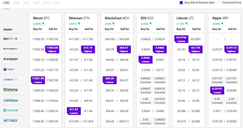Open the Coinbase market logo
This screenshot has width=243, height=128.
pos(11,100)
